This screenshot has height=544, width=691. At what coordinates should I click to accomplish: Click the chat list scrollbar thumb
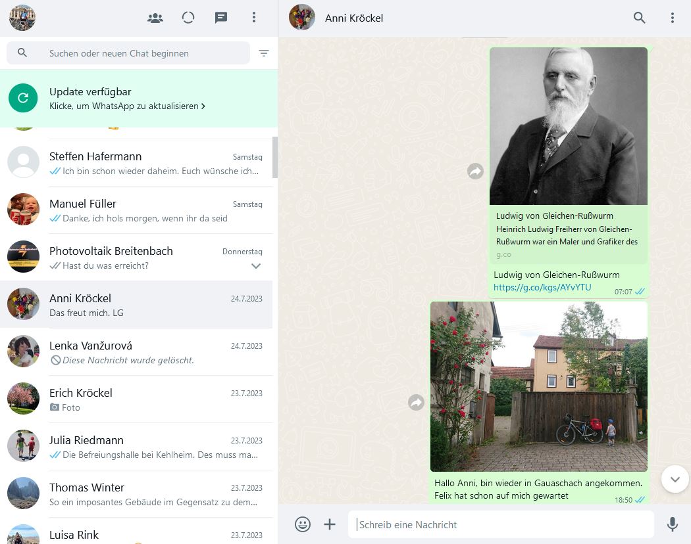(x=275, y=157)
